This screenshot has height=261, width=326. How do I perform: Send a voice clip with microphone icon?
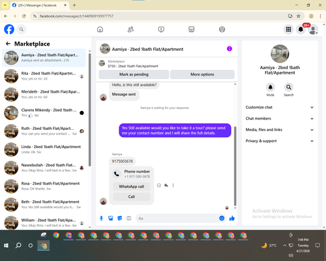(x=101, y=218)
